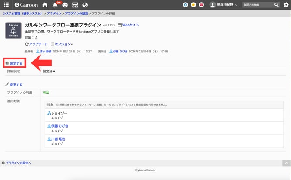Image resolution: width=291 pixels, height=180 pixels.
Task: Open the user account dropdown menu
Action: (x=223, y=5)
